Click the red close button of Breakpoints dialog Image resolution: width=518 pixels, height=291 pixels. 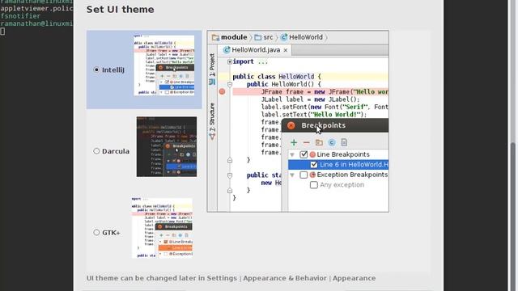(291, 125)
